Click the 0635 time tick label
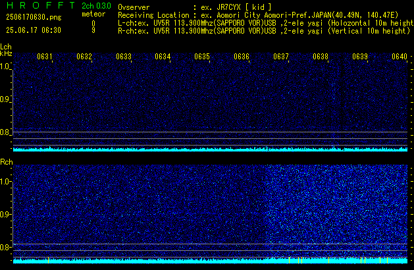The width and height of the screenshot is (414, 270). [202, 57]
